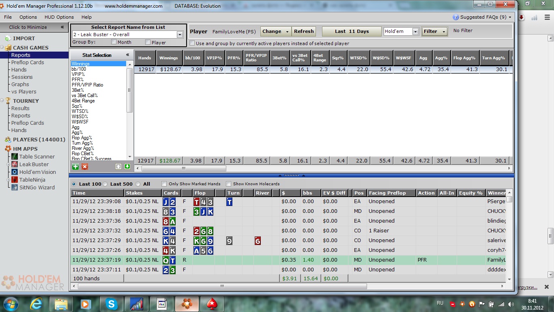Collapse the CASH GAMES tree node
This screenshot has height=312, width=554.
[x=2, y=48]
